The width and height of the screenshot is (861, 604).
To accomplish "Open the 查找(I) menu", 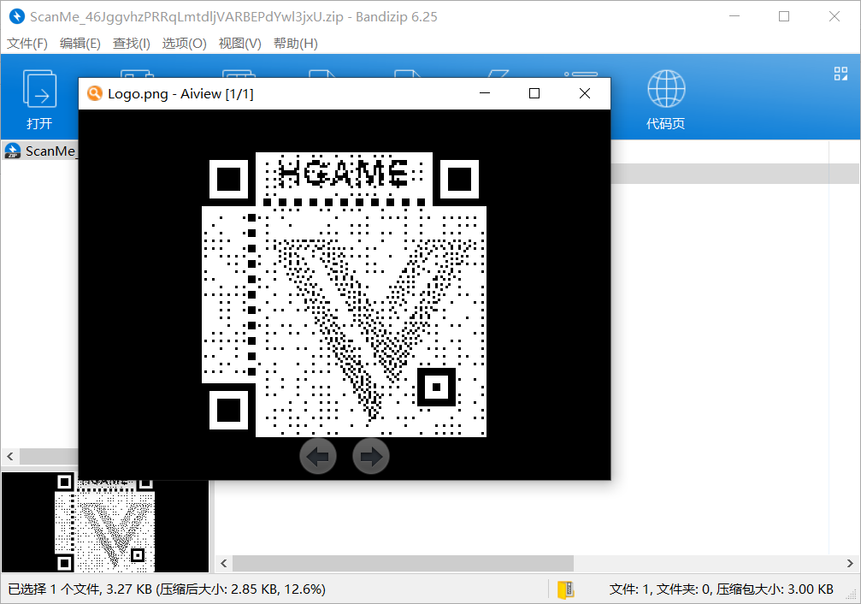I will click(132, 44).
